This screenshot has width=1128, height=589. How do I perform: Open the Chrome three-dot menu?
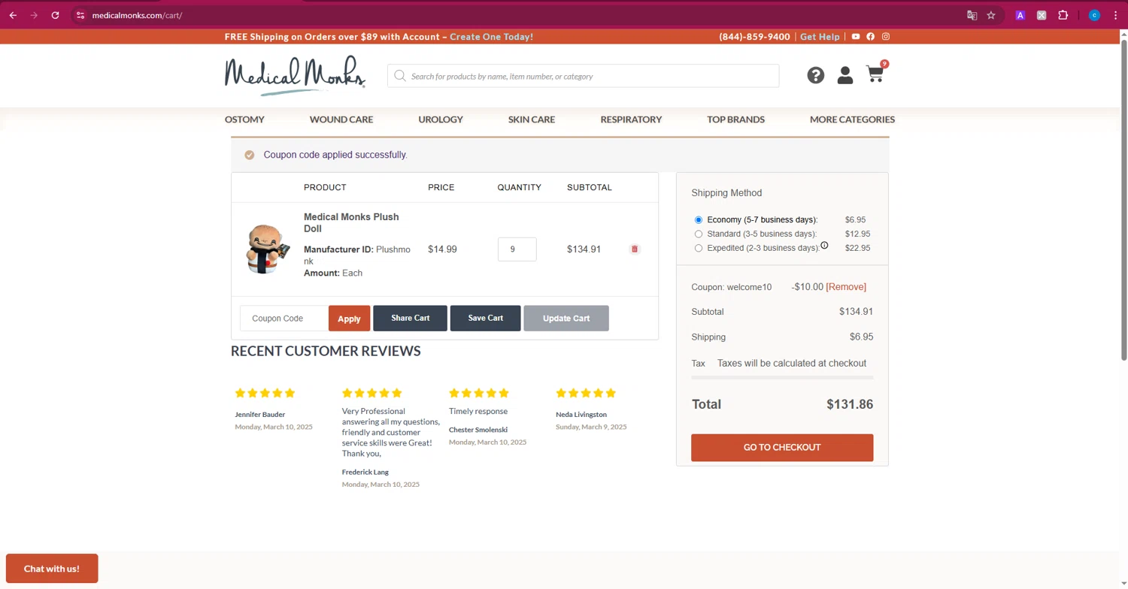pyautogui.click(x=1115, y=15)
